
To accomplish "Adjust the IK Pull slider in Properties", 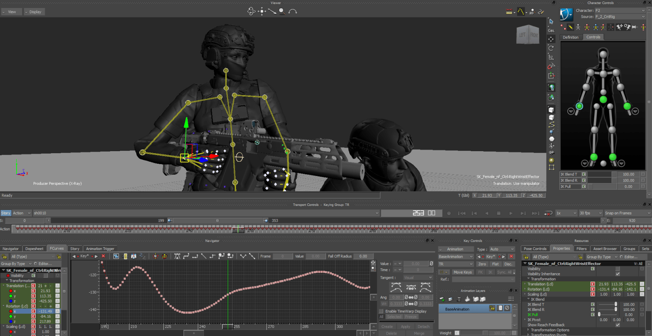I will tap(599, 315).
